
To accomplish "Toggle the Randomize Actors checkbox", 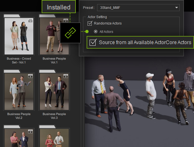I will [90, 23].
